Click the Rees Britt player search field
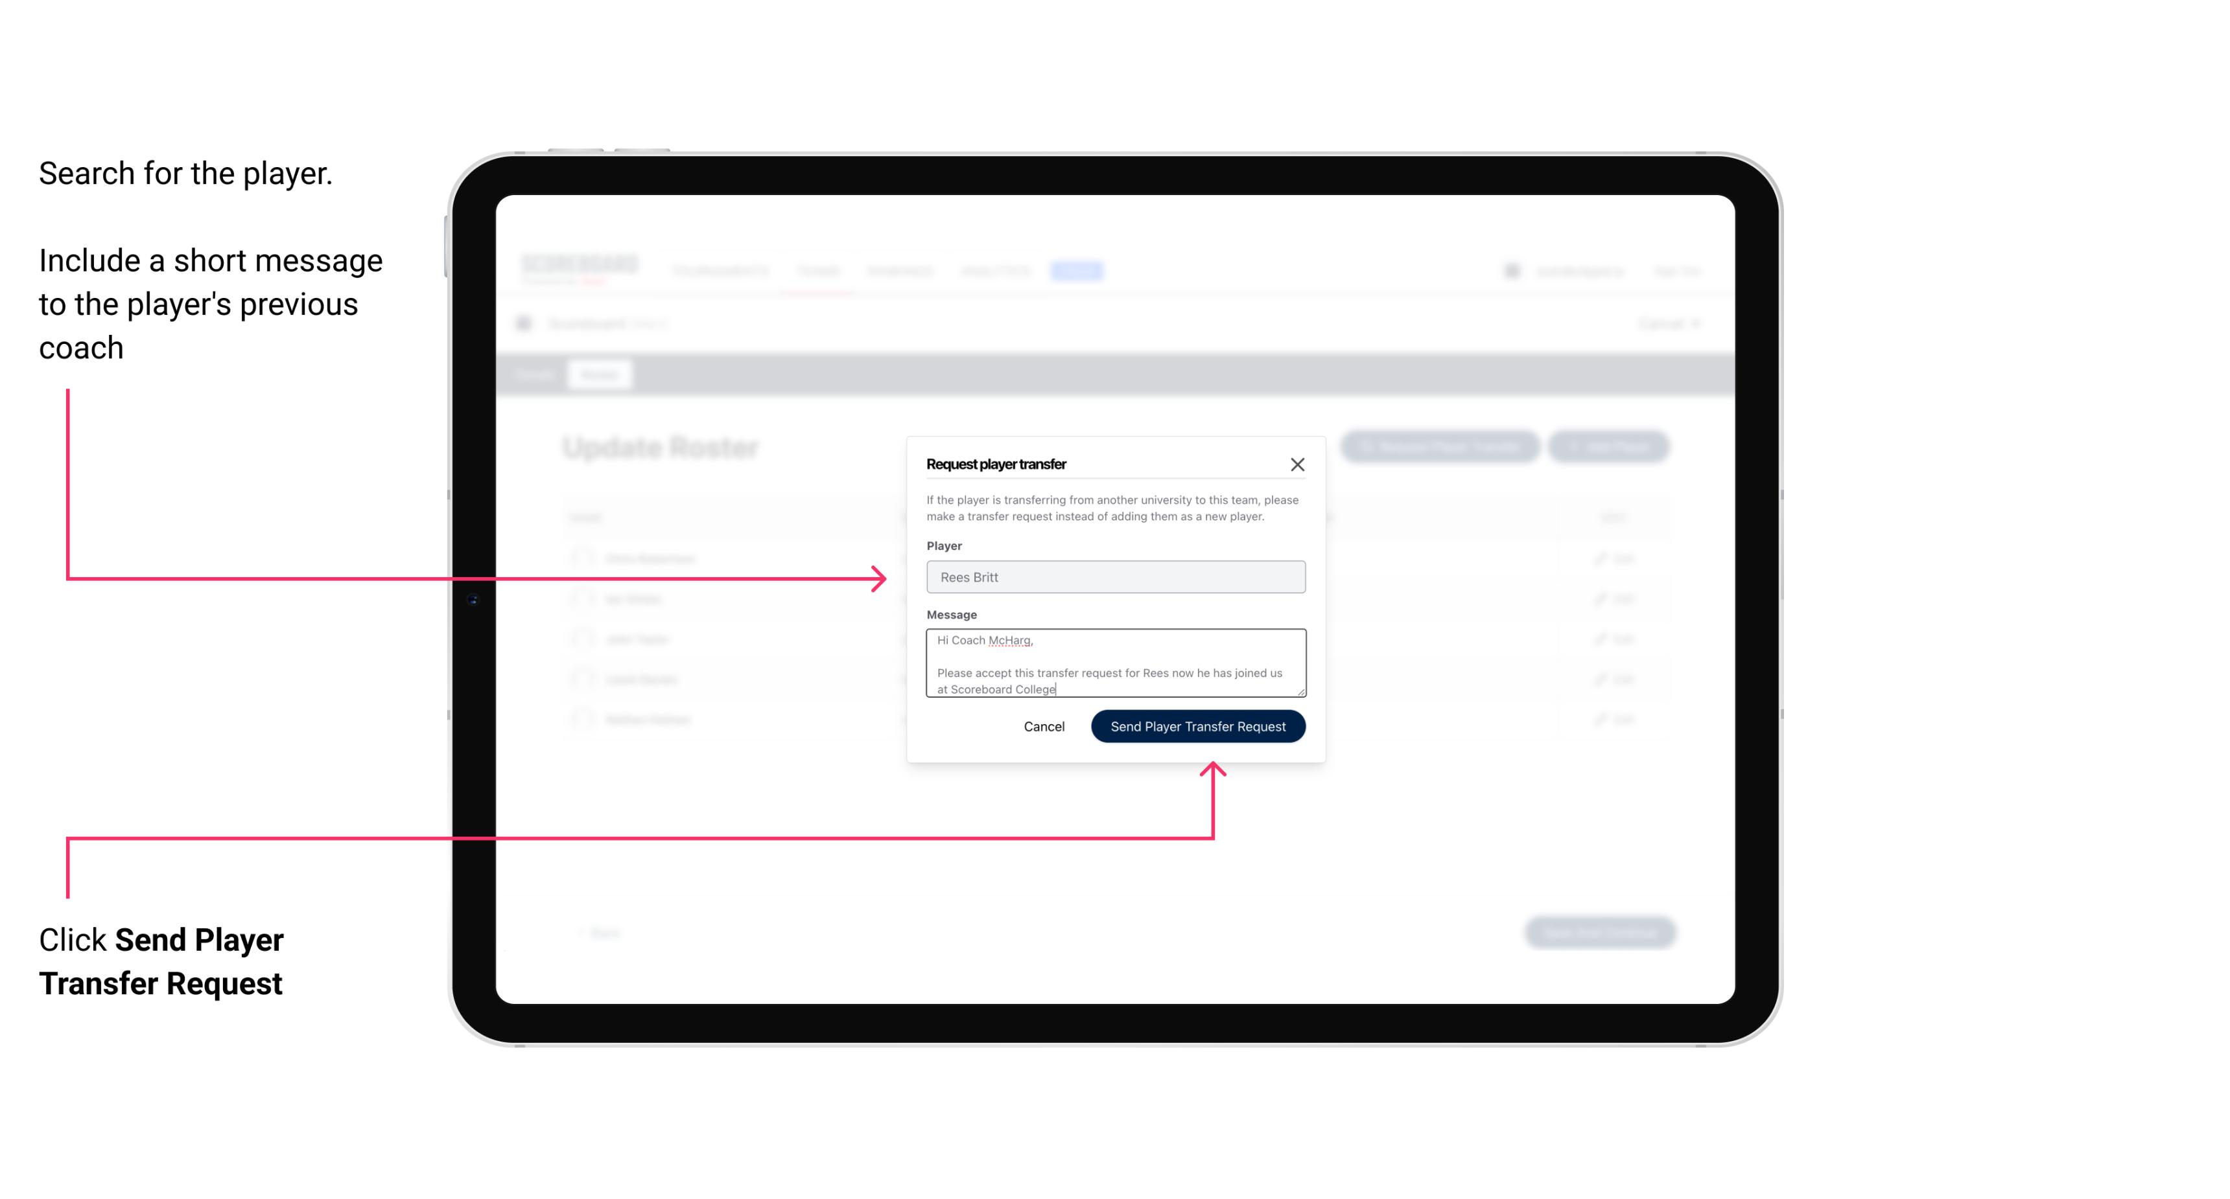 click(x=1116, y=577)
